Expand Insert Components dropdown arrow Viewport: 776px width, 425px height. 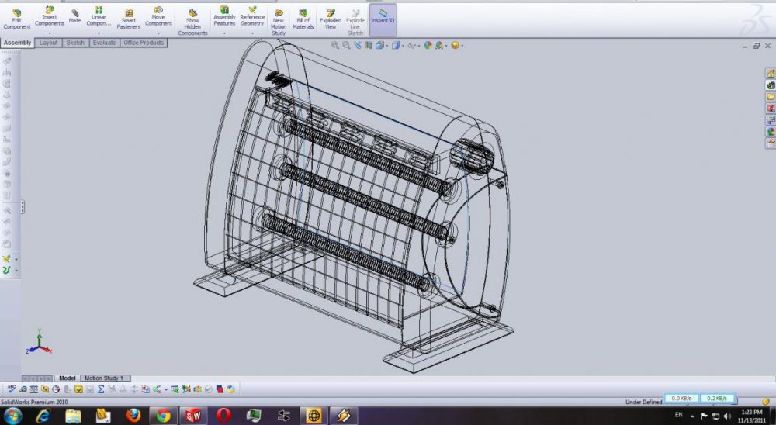click(50, 33)
